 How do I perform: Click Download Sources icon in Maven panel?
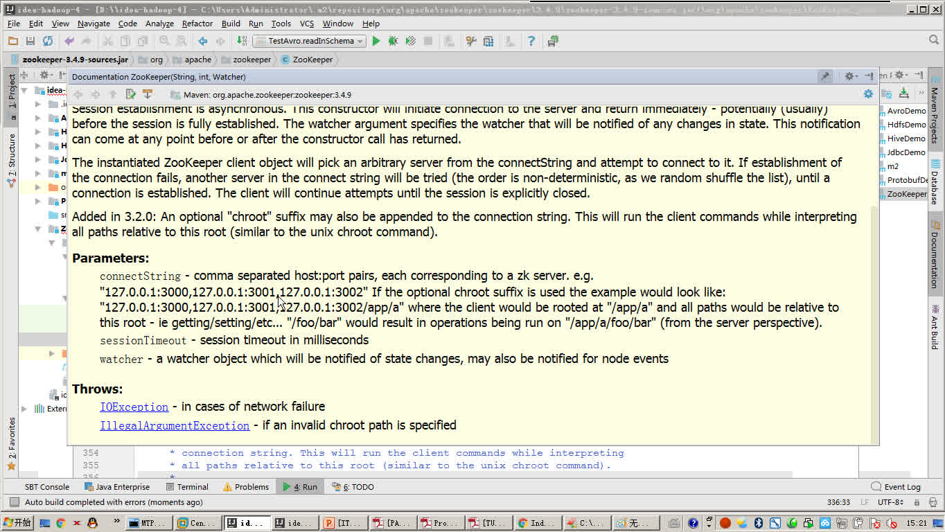903,93
